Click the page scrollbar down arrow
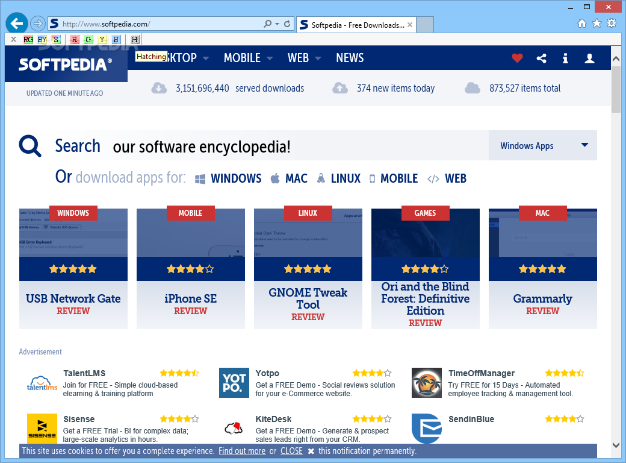Viewport: 626px width, 463px height. [616, 444]
